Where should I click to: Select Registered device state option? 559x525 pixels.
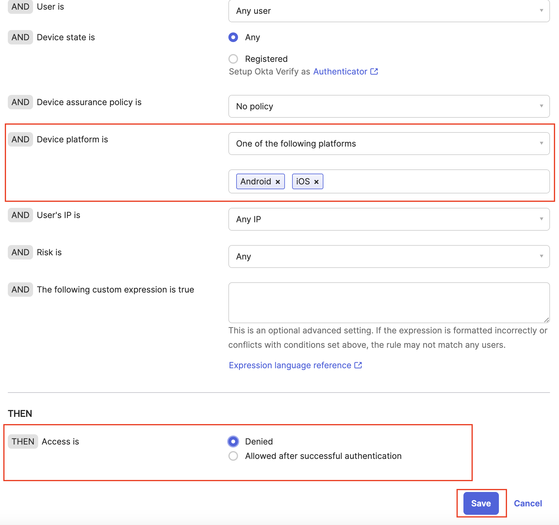click(233, 59)
